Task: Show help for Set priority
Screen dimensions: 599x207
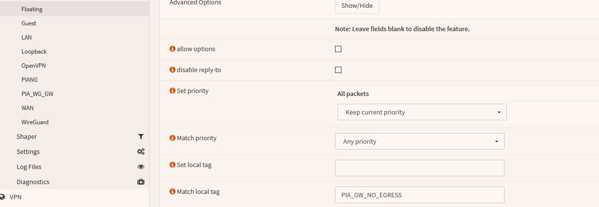Action: pos(172,91)
